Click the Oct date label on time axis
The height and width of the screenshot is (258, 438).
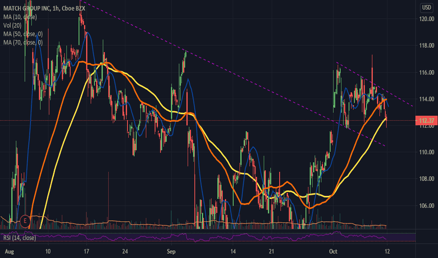[333, 251]
